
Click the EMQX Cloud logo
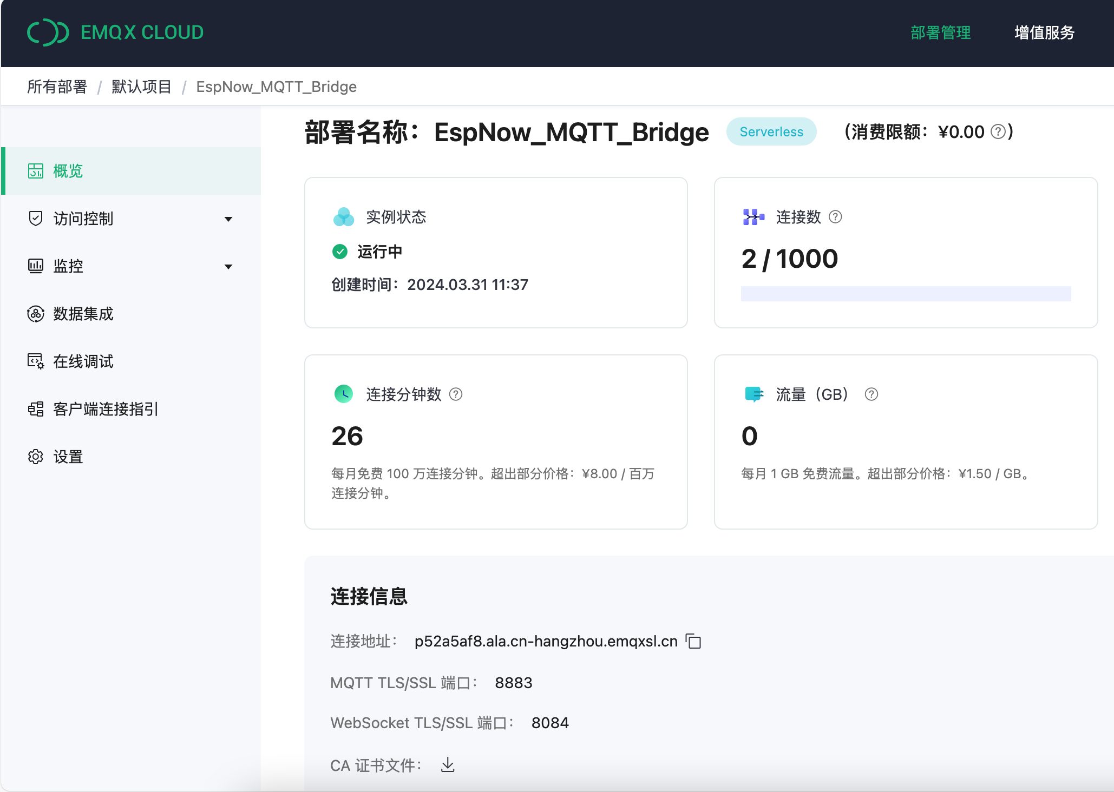pyautogui.click(x=115, y=32)
